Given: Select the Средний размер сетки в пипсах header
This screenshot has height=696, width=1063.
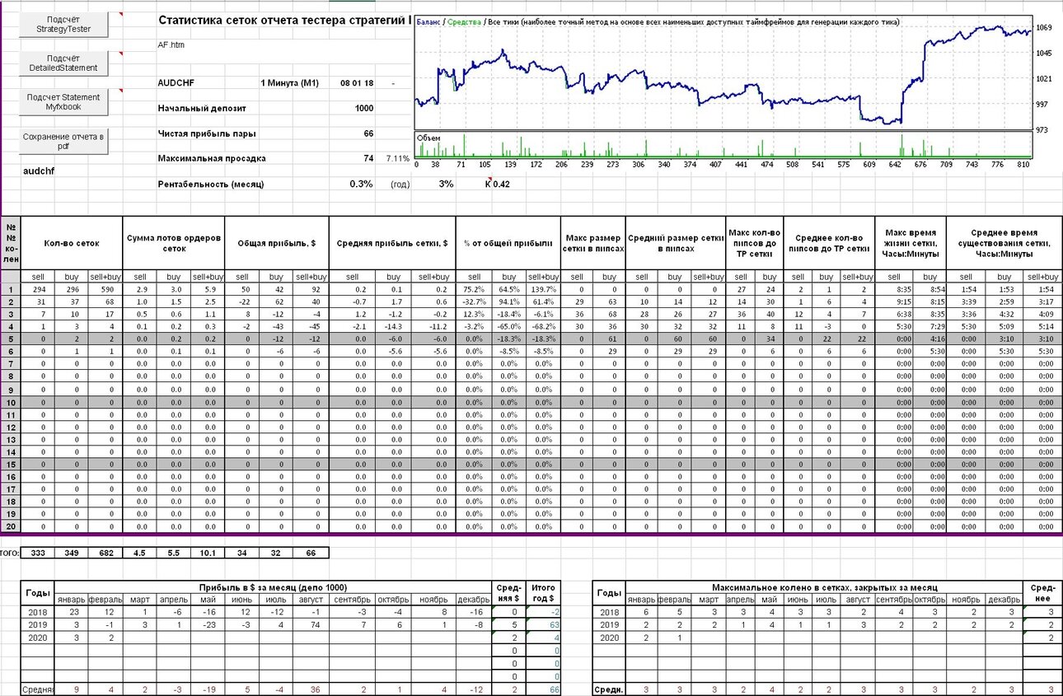Looking at the screenshot, I should point(676,243).
